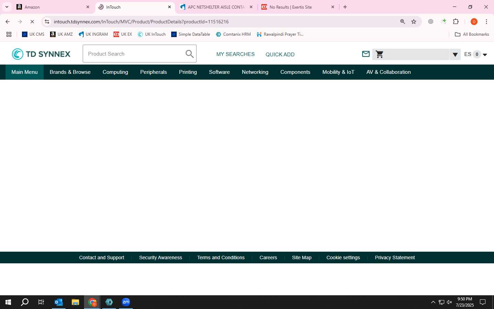Click the zoom magnifier icon in address bar
Screen dimensions: 494x309
coord(403,22)
